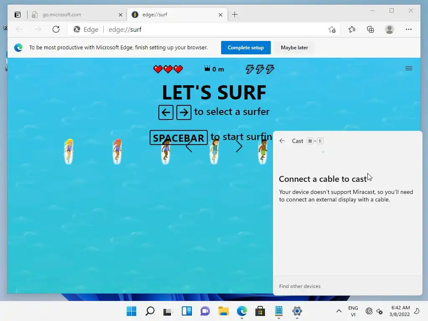The image size is (428, 321).
Task: Open the surf game hamburger menu
Action: tap(409, 68)
